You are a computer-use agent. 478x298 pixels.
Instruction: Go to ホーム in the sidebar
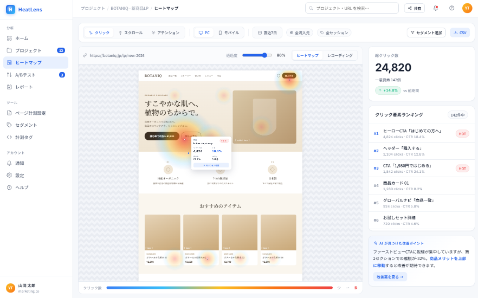point(36,38)
